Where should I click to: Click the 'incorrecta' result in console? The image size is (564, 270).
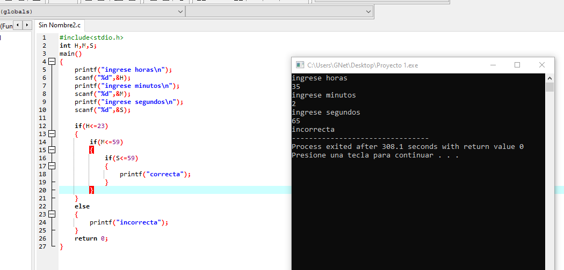pyautogui.click(x=313, y=130)
